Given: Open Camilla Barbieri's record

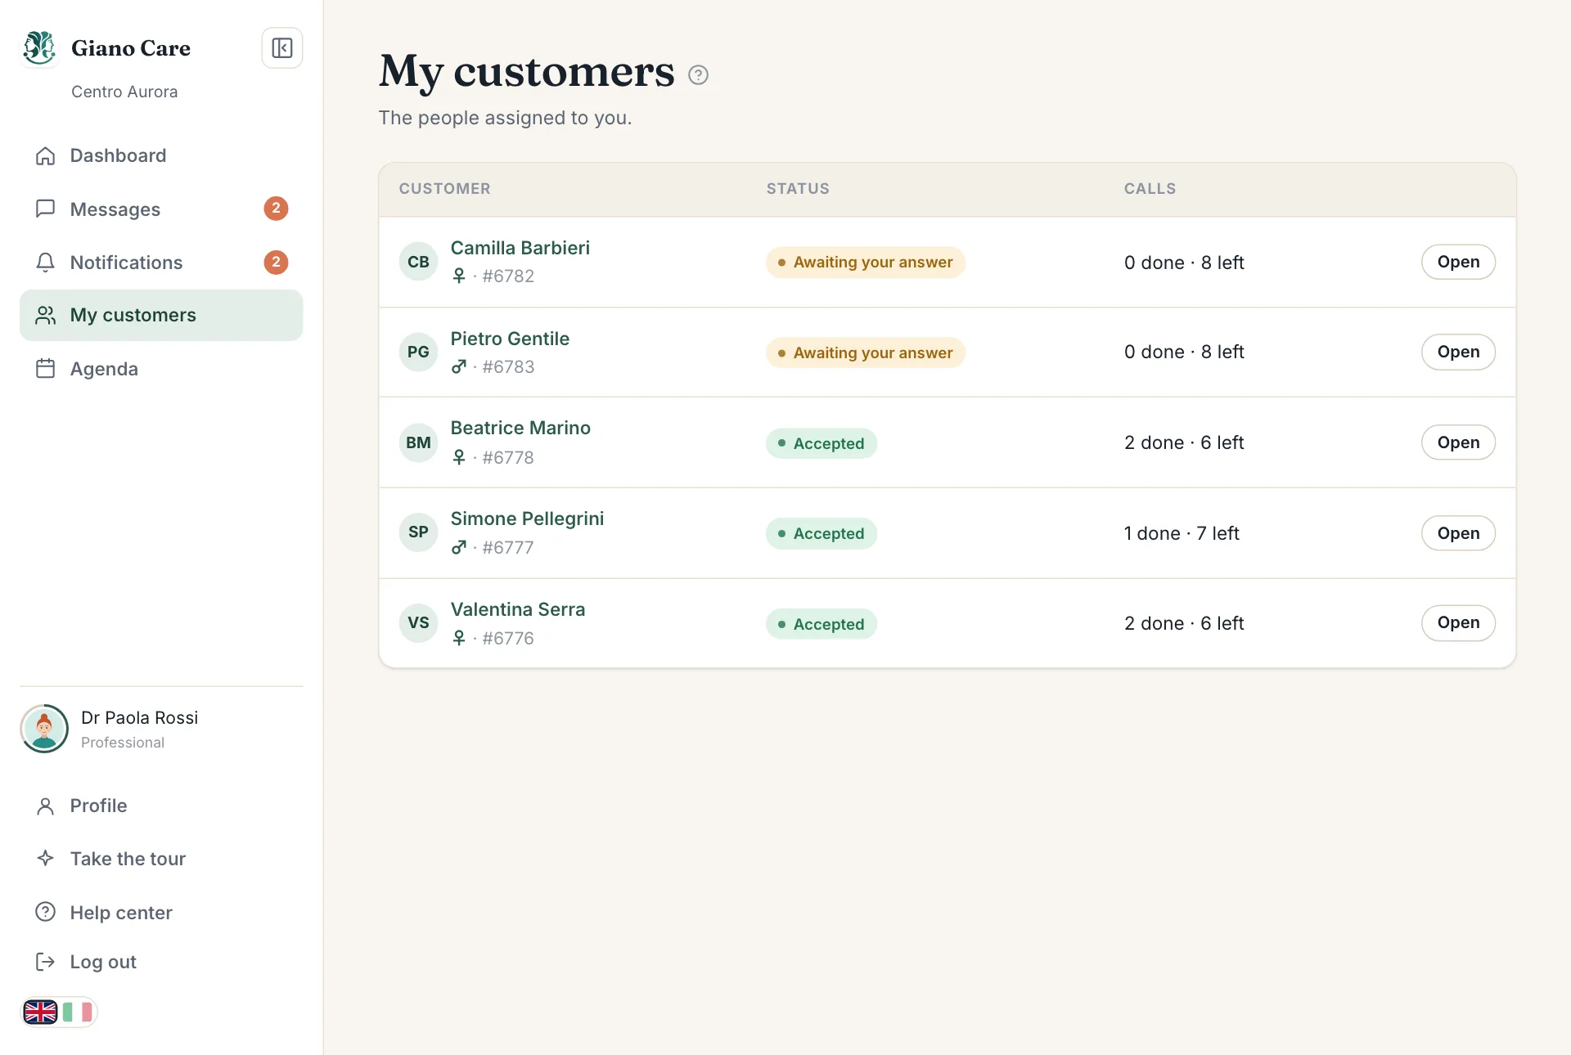Looking at the screenshot, I should click(x=1458, y=262).
